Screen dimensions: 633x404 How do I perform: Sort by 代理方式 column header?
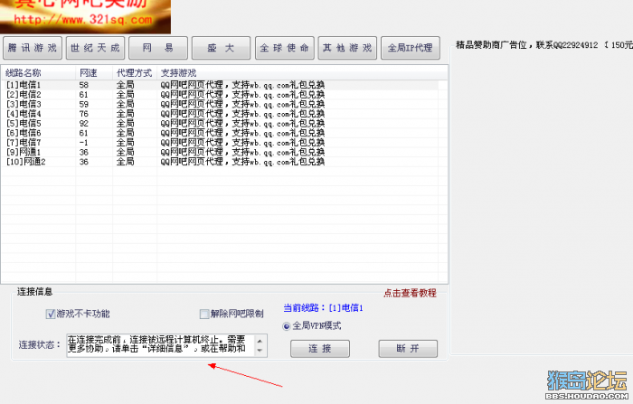point(134,73)
